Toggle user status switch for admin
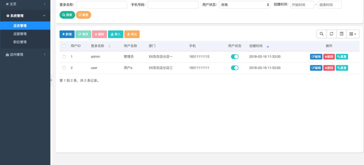364x165 pixels. tap(235, 57)
